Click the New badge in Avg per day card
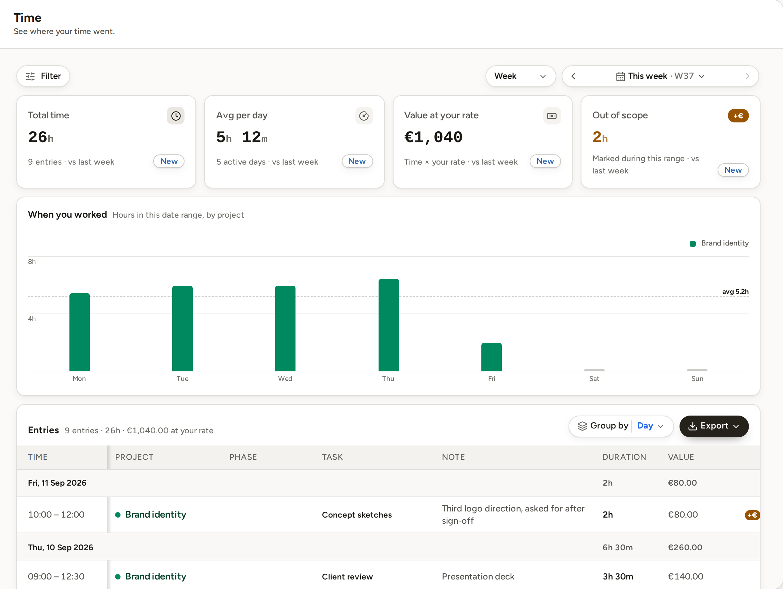783x589 pixels. 357,161
